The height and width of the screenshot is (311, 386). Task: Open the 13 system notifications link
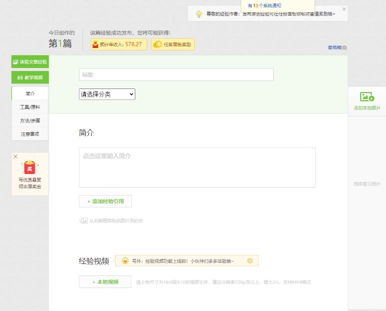point(264,5)
